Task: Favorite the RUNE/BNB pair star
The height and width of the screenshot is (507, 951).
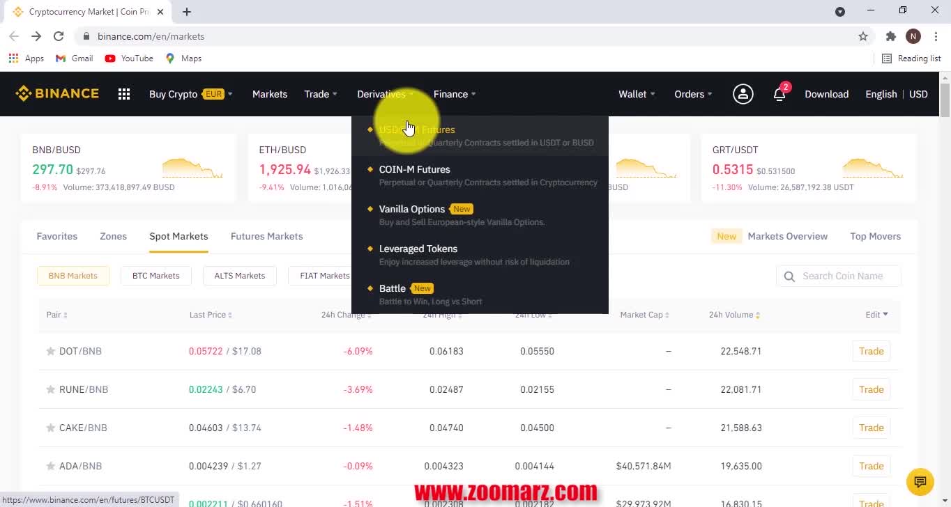Action: coord(51,389)
